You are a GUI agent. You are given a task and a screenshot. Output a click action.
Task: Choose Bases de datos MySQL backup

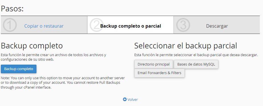coord(196,64)
